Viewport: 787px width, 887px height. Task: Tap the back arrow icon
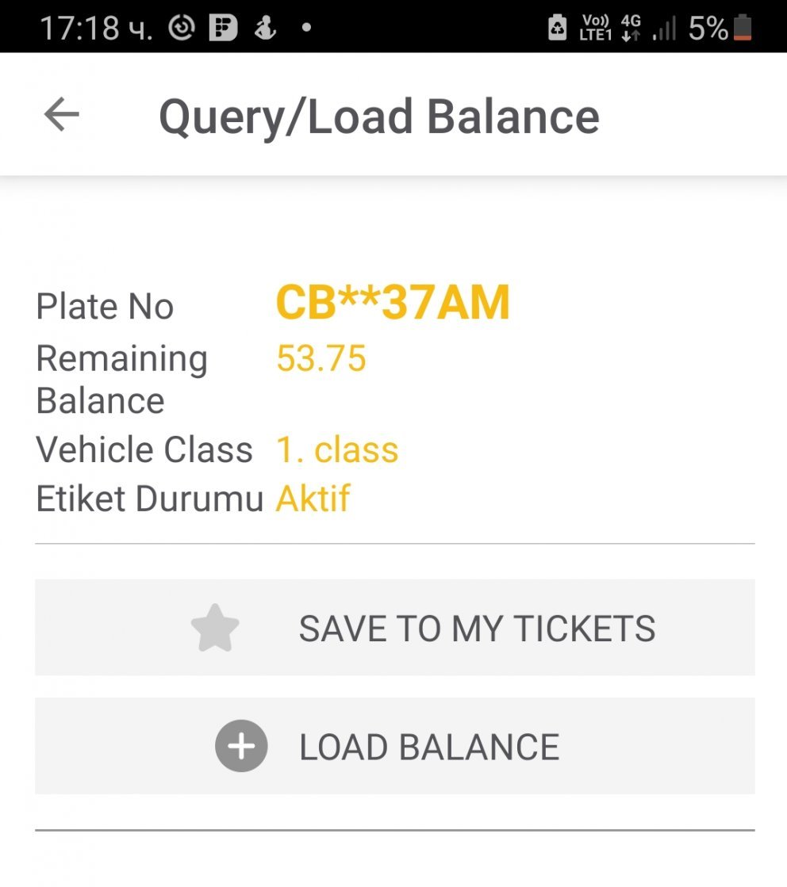click(62, 114)
